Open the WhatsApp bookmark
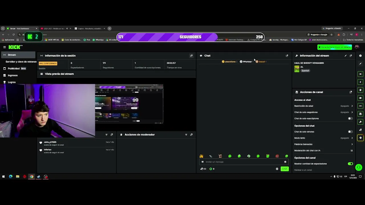365x205 pixels. tap(98, 40)
